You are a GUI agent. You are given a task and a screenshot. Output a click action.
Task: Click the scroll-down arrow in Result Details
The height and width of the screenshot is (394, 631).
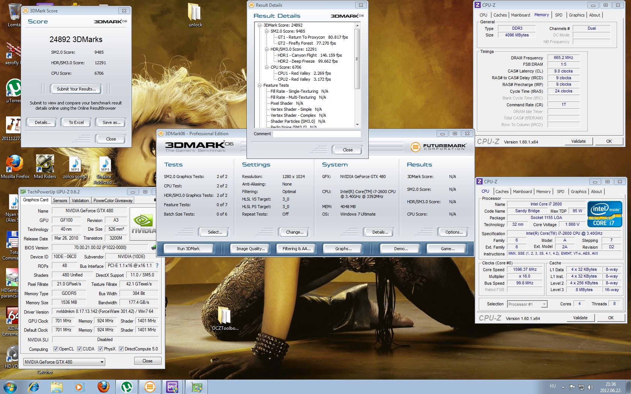[x=357, y=124]
